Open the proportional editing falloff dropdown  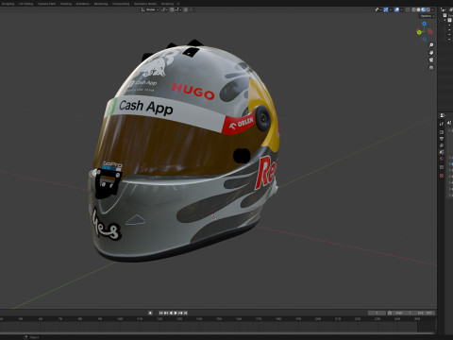click(x=191, y=9)
